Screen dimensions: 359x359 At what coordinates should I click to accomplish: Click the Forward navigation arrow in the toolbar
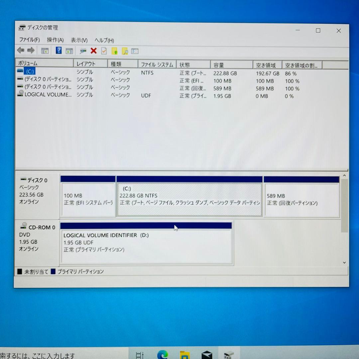coord(31,51)
